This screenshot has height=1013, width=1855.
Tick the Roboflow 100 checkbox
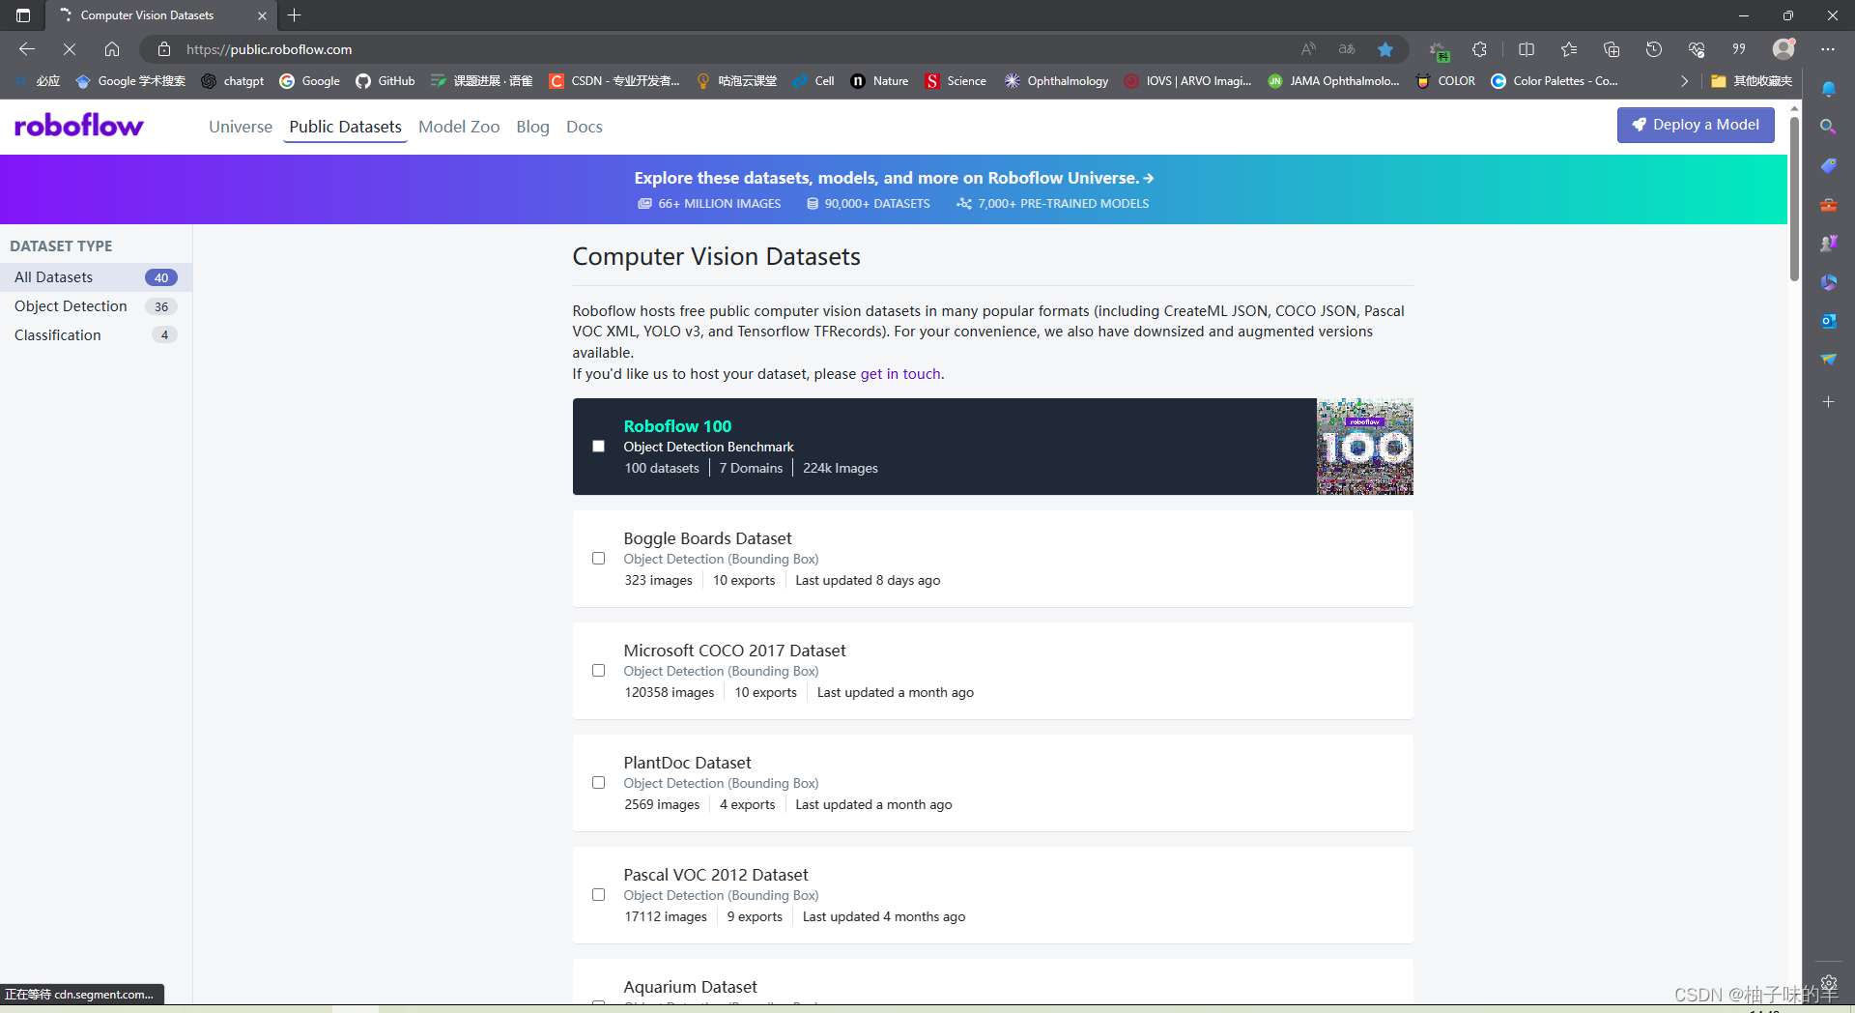click(x=598, y=447)
